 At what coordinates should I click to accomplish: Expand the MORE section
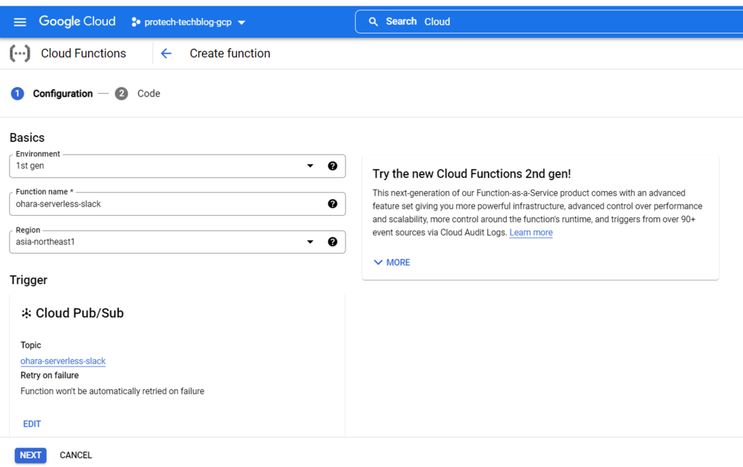pos(392,263)
